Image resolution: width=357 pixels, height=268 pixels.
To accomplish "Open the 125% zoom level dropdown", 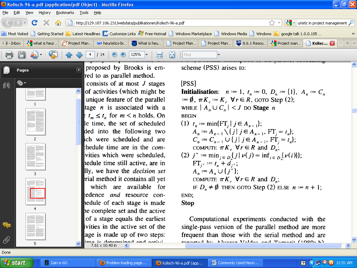I will 146,55.
